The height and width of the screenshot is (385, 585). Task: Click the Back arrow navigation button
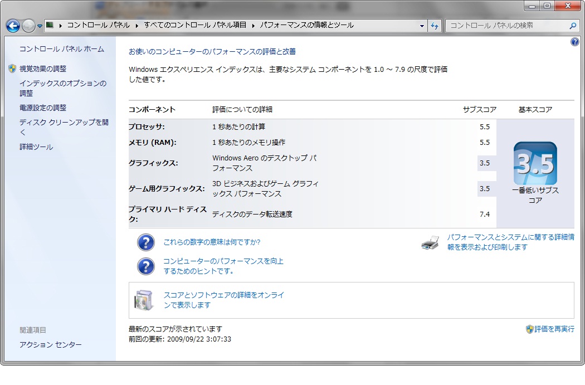(13, 26)
